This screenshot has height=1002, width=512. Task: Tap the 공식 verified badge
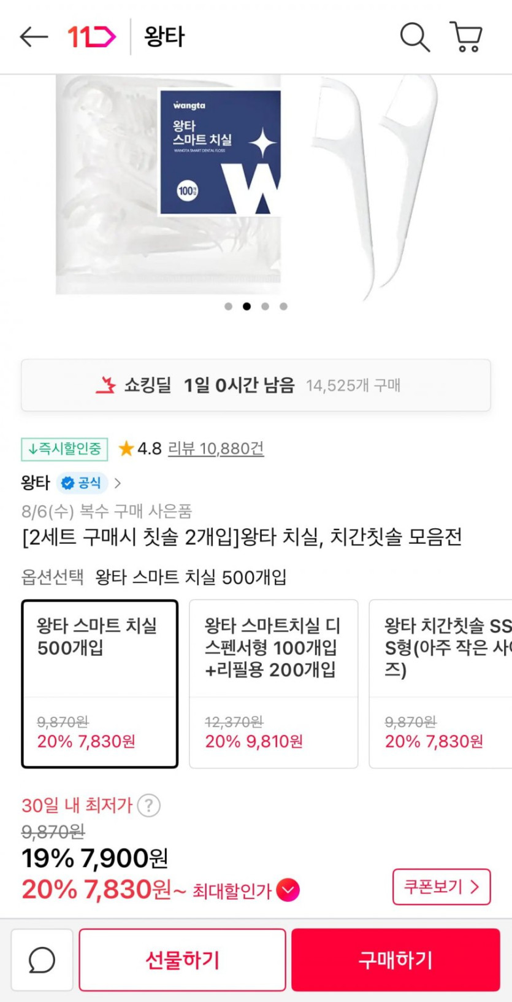pyautogui.click(x=82, y=483)
